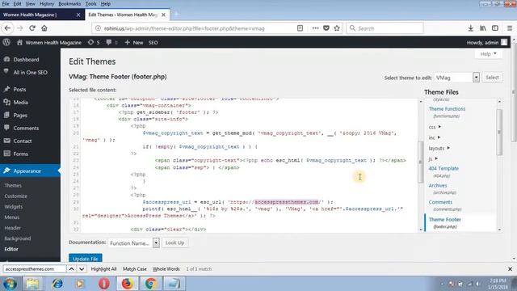Save page to Pocket icon
The width and height of the screenshot is (517, 291).
click(326, 28)
